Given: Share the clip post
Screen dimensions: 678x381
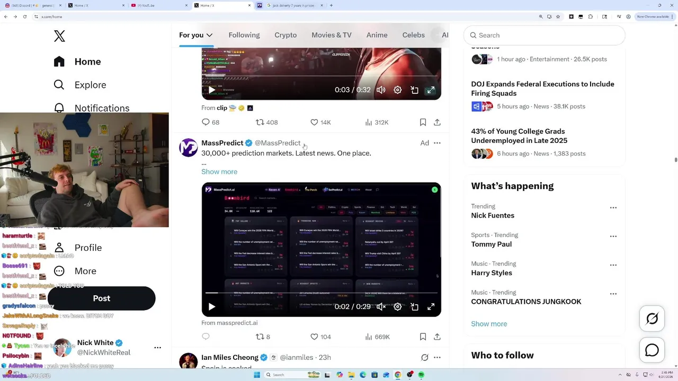Looking at the screenshot, I should (x=437, y=122).
